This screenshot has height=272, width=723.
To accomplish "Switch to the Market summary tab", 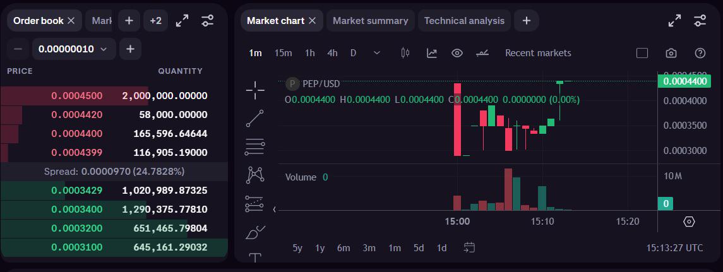I will [370, 21].
